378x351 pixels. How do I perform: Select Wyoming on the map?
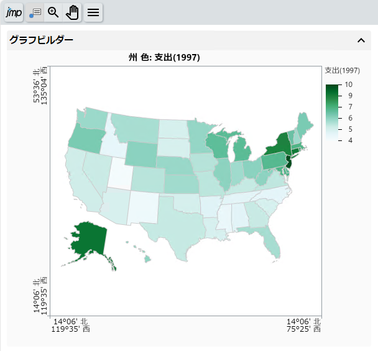141,154
